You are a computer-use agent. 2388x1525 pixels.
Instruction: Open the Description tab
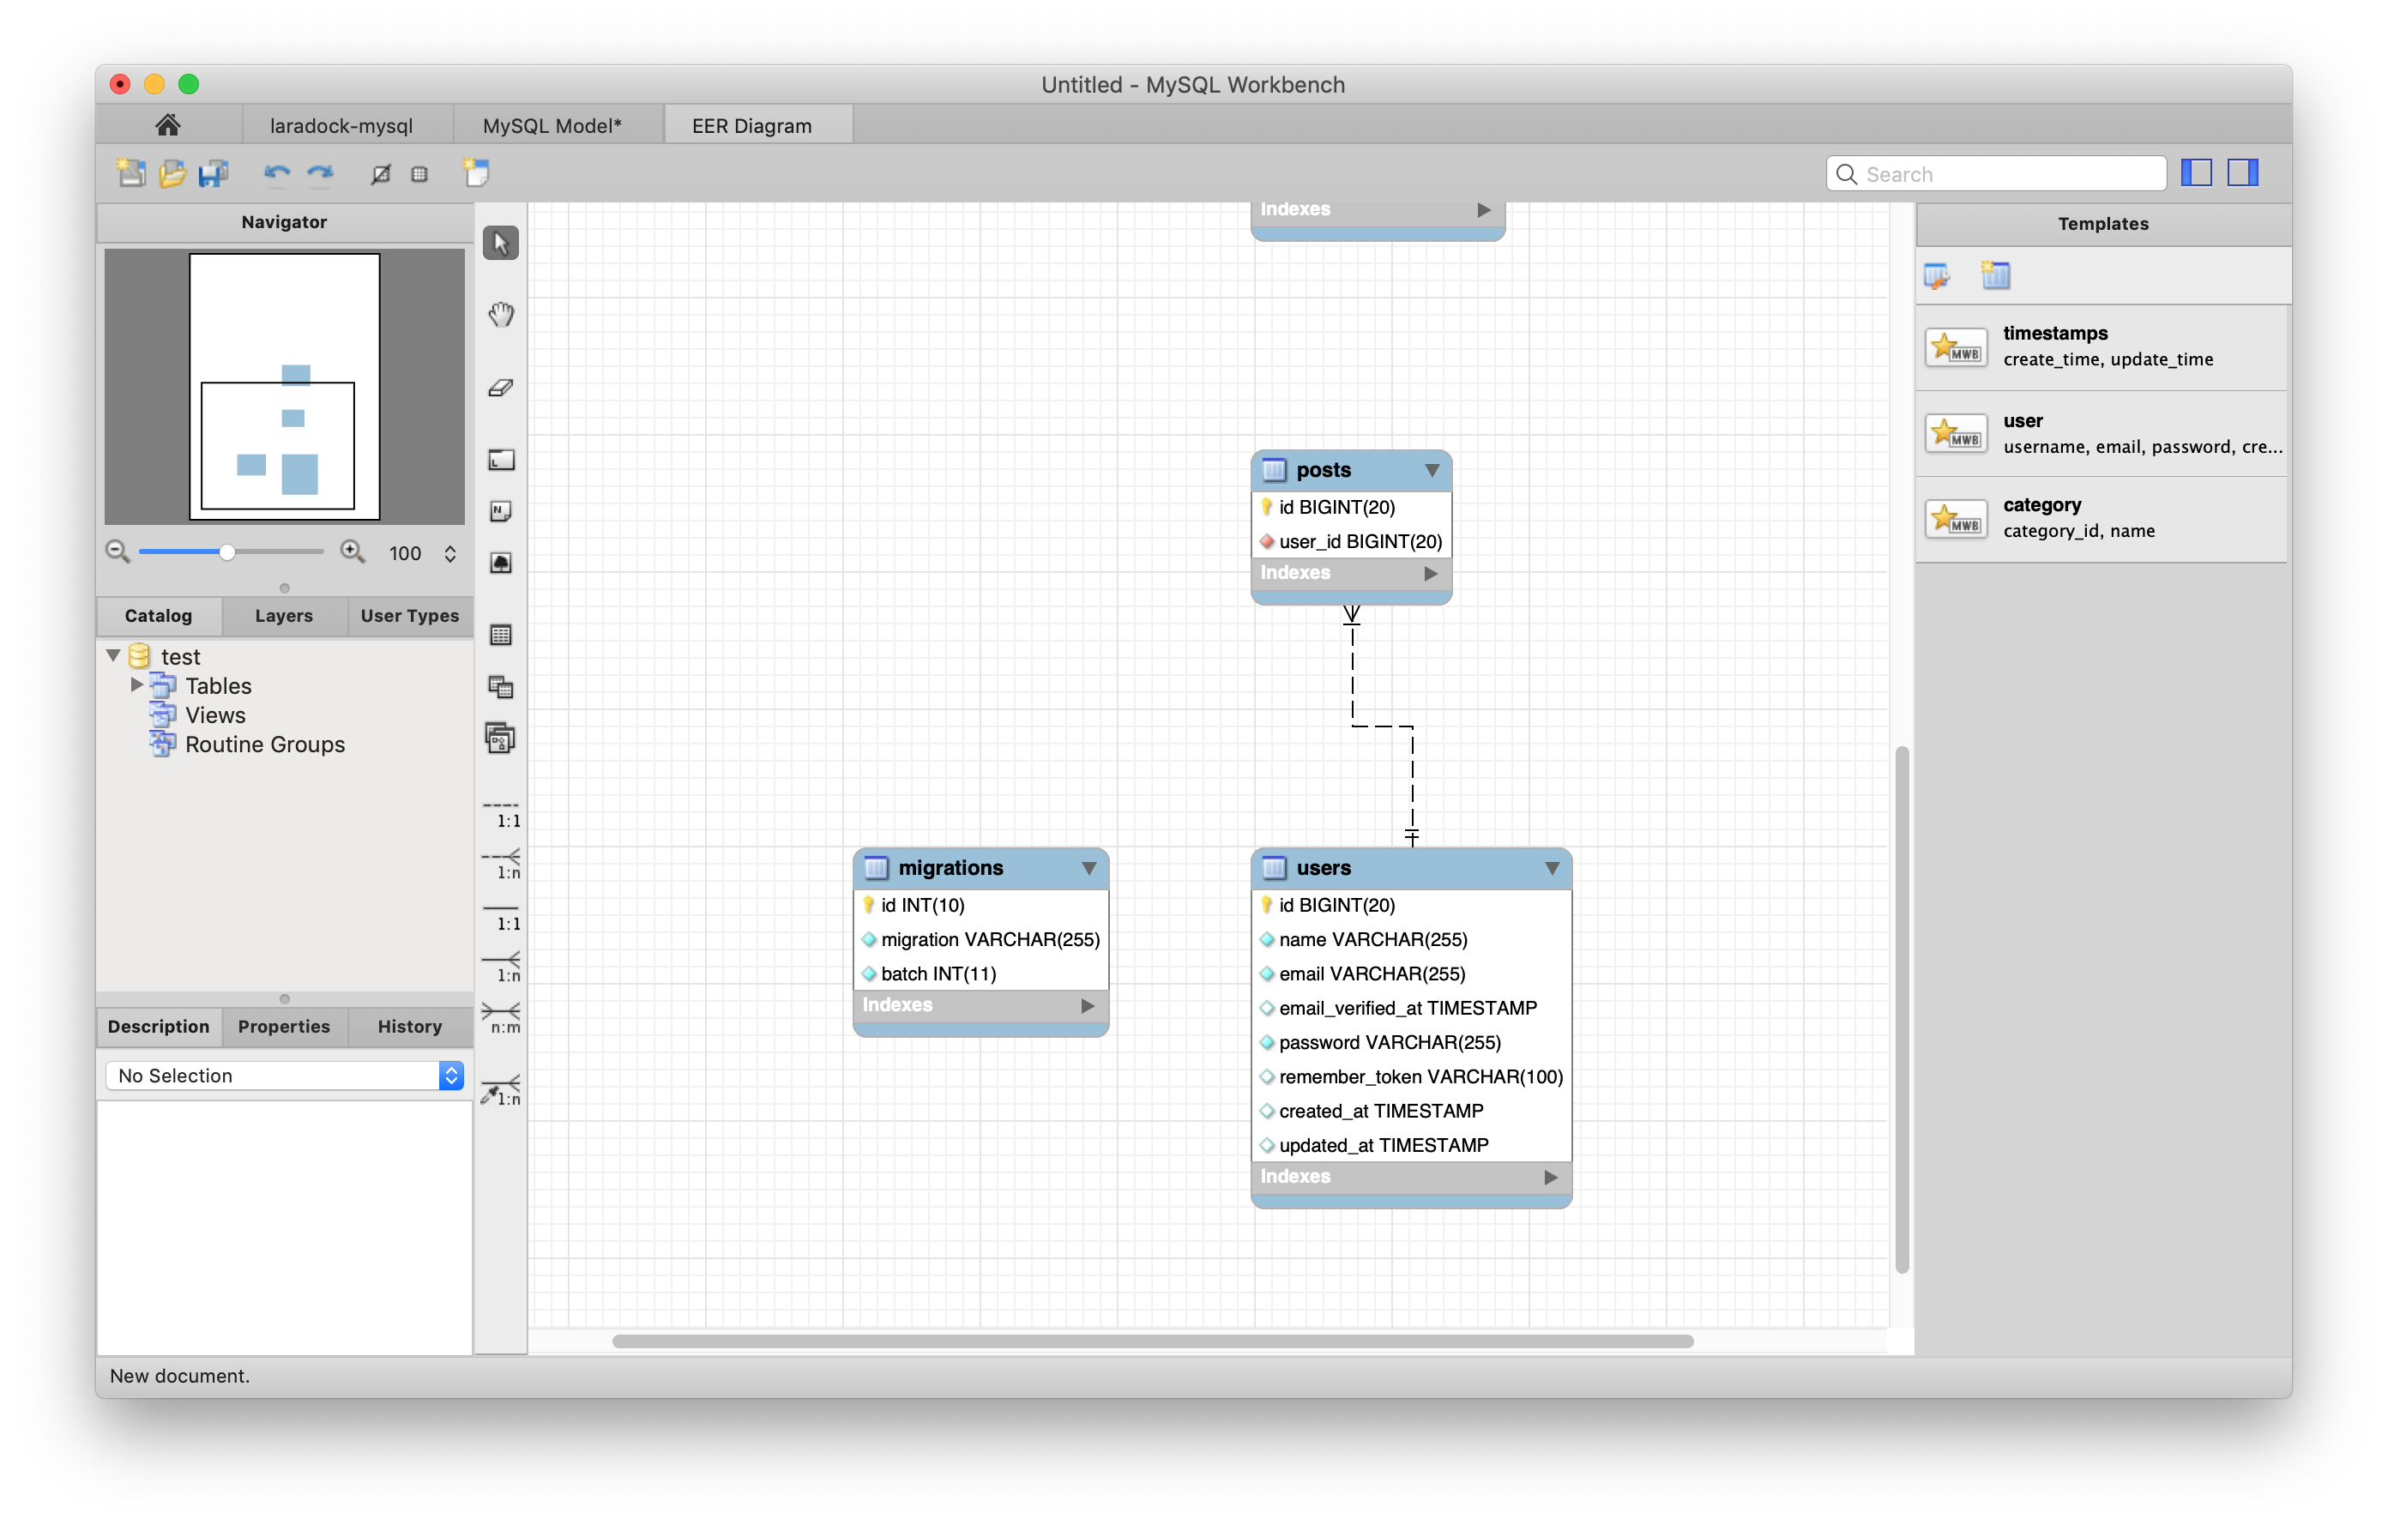coord(159,1028)
